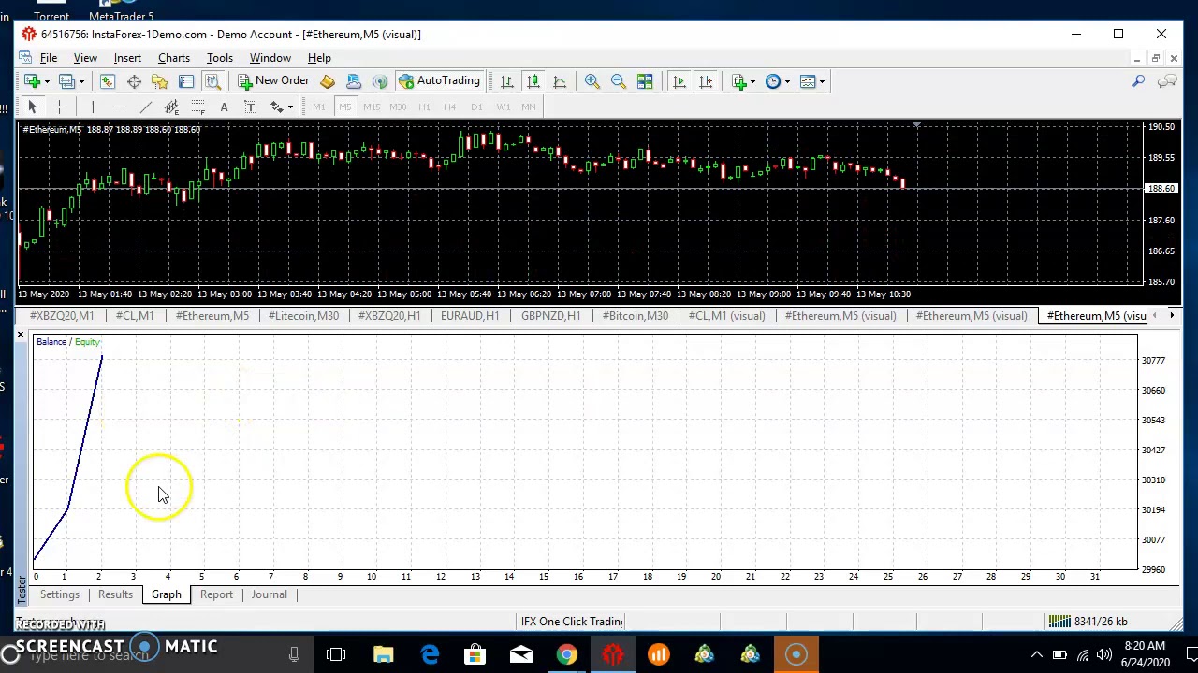This screenshot has height=673, width=1198.
Task: Select the Equidistant Channel tool
Action: pos(171,107)
